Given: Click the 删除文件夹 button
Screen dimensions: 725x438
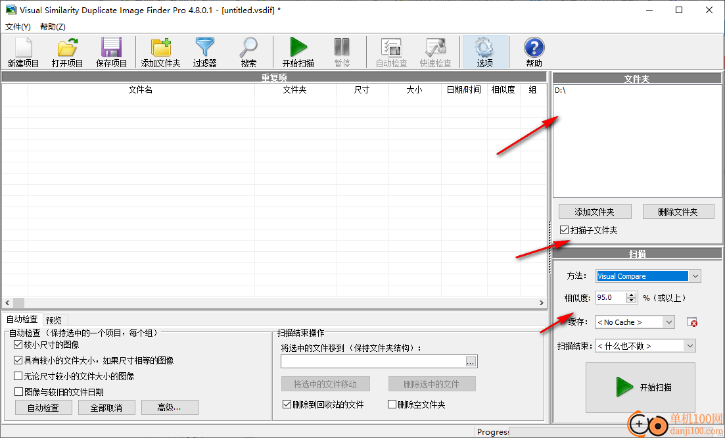Looking at the screenshot, I should coord(678,212).
